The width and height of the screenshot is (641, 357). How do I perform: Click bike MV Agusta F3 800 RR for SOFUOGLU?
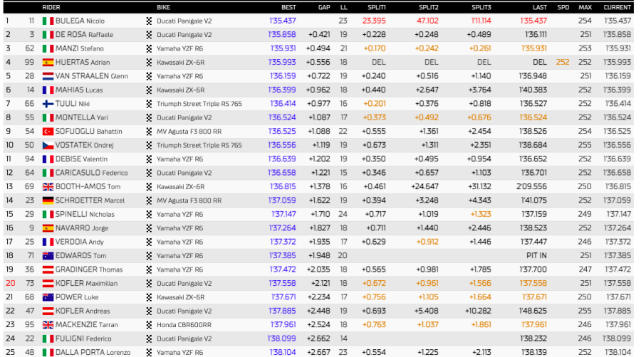tap(189, 132)
